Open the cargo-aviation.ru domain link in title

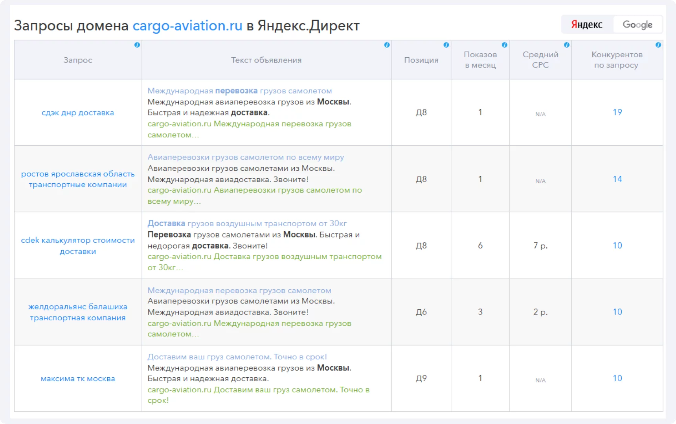tap(187, 26)
